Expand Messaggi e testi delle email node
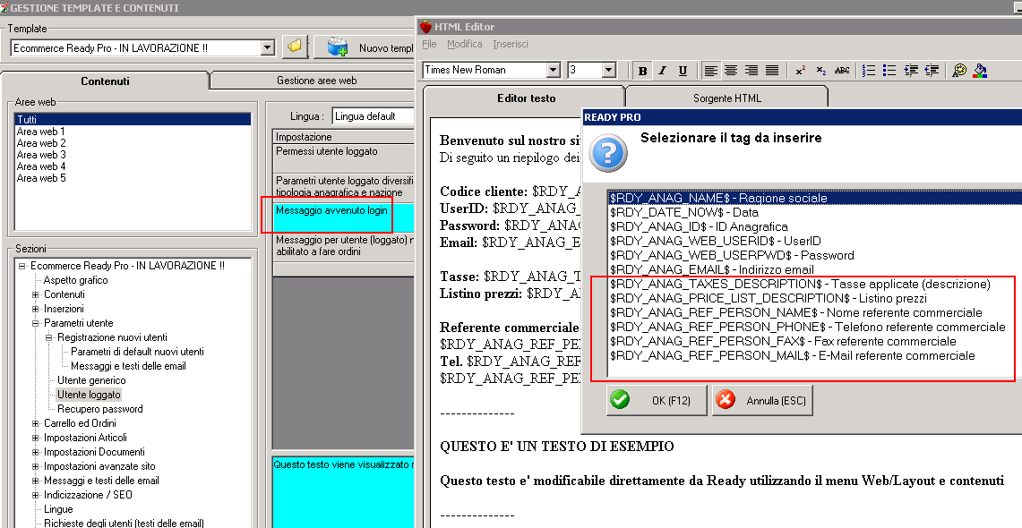This screenshot has height=528, width=1022. 36,481
